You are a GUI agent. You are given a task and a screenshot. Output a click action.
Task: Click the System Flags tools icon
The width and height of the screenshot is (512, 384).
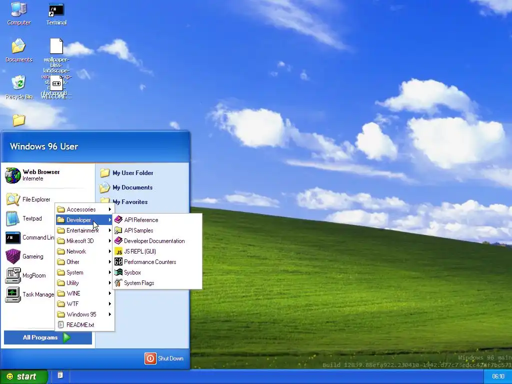tap(118, 283)
